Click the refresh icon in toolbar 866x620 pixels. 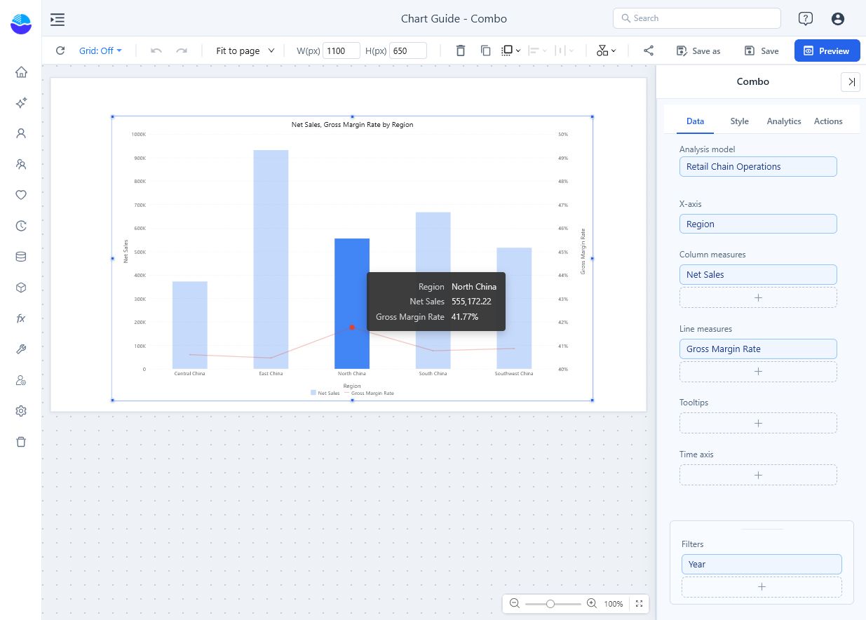[60, 50]
